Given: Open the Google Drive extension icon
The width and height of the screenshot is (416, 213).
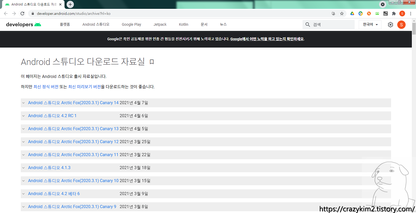Looking at the screenshot, I should (352, 14).
